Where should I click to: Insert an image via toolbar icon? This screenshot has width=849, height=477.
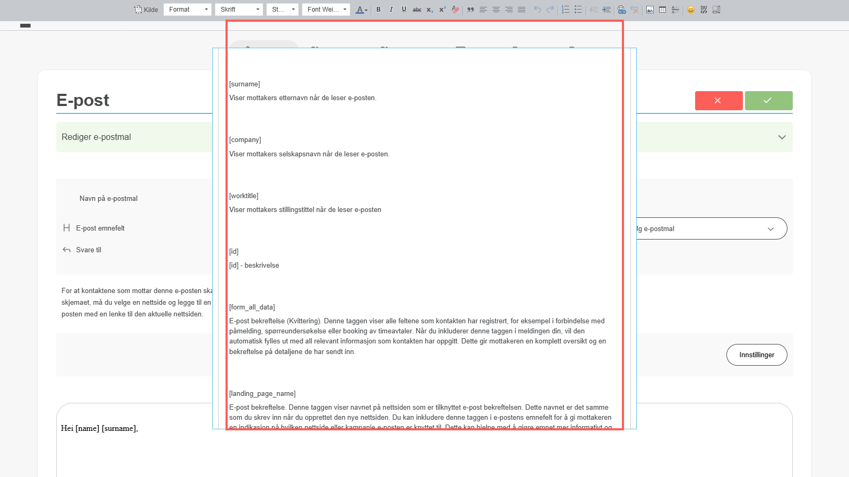(650, 10)
